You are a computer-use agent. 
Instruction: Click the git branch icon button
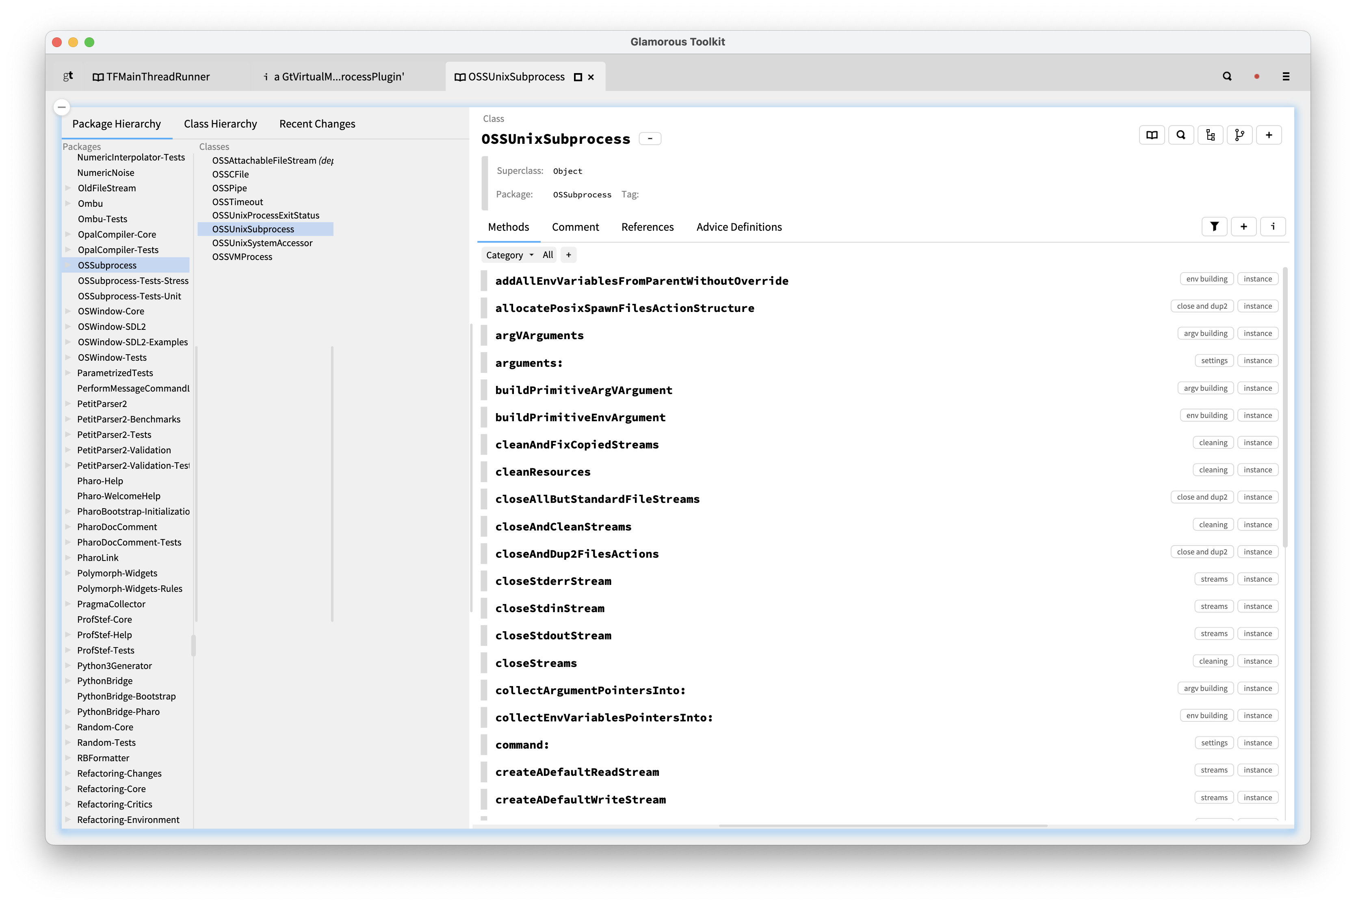pyautogui.click(x=1239, y=135)
